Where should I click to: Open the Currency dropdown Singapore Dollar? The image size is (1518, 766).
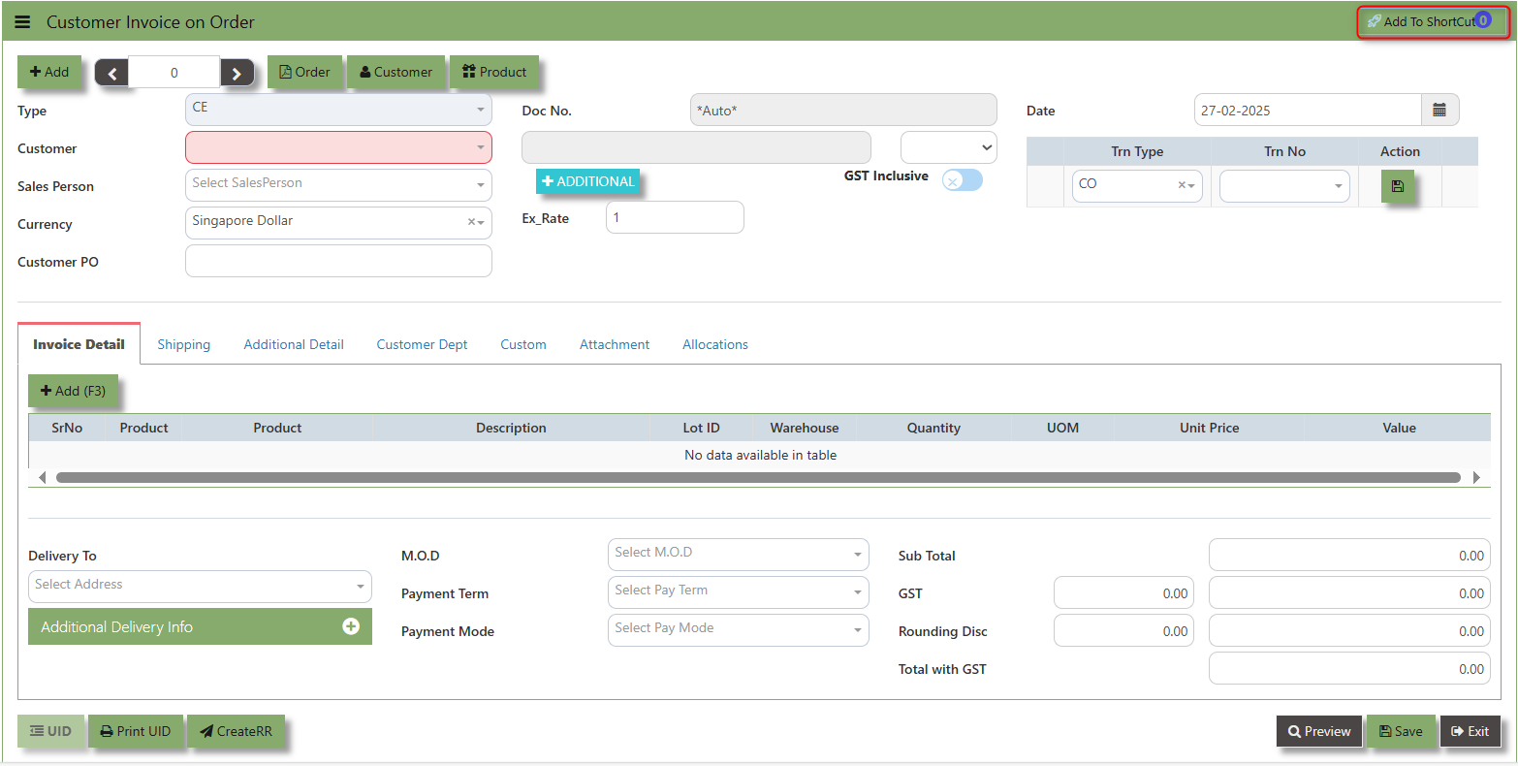[x=338, y=223]
